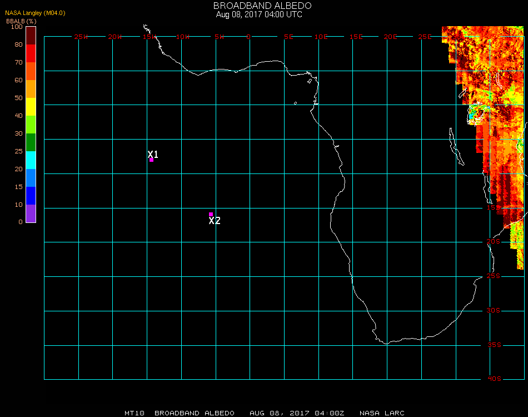This screenshot has height=417, width=528.
Task: Click the 'BBALB (%)' colorbar heading
Action: click(x=21, y=21)
